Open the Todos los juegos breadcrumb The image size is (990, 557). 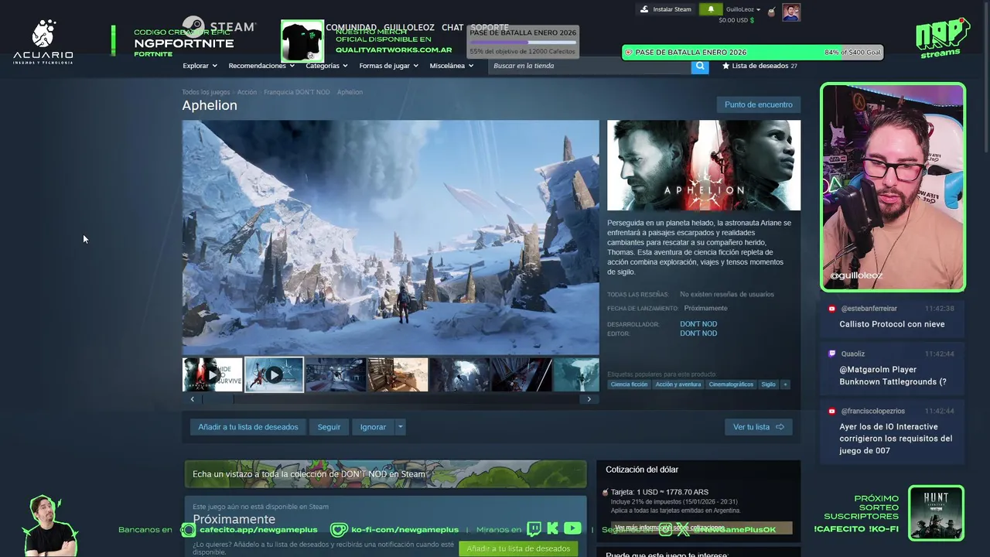click(206, 92)
